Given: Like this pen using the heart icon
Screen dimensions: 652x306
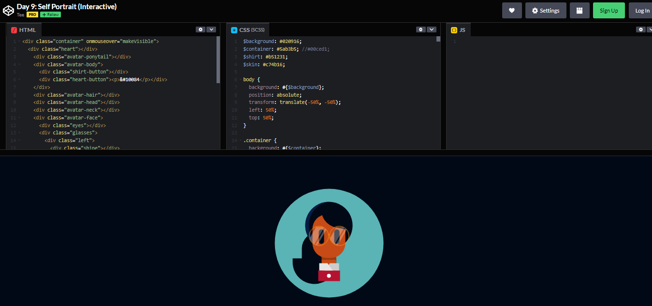Looking at the screenshot, I should [x=512, y=10].
